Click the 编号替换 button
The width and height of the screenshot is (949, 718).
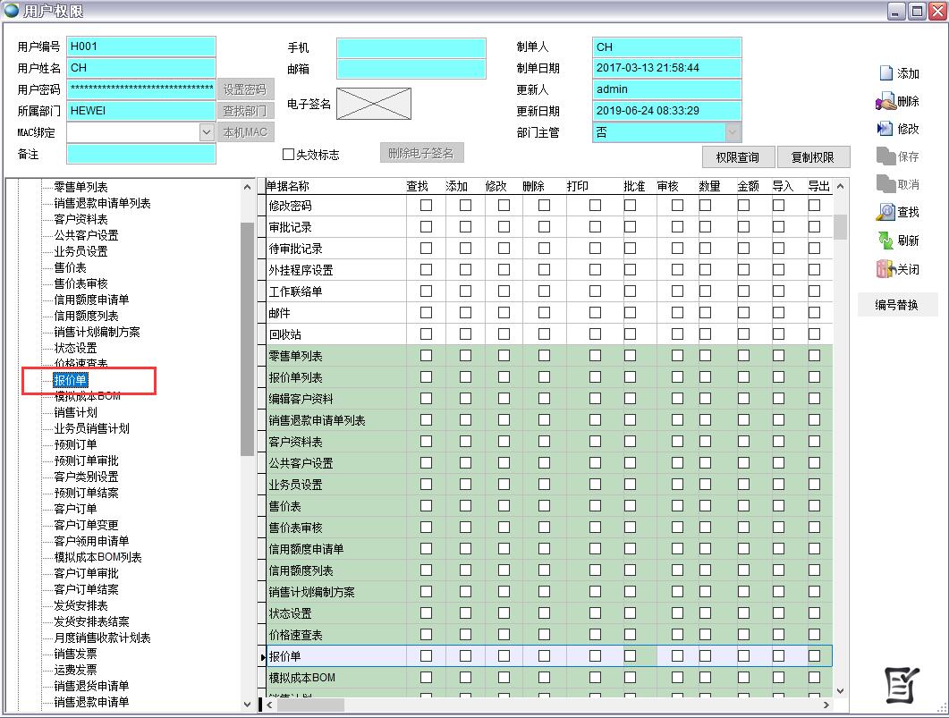tap(896, 305)
